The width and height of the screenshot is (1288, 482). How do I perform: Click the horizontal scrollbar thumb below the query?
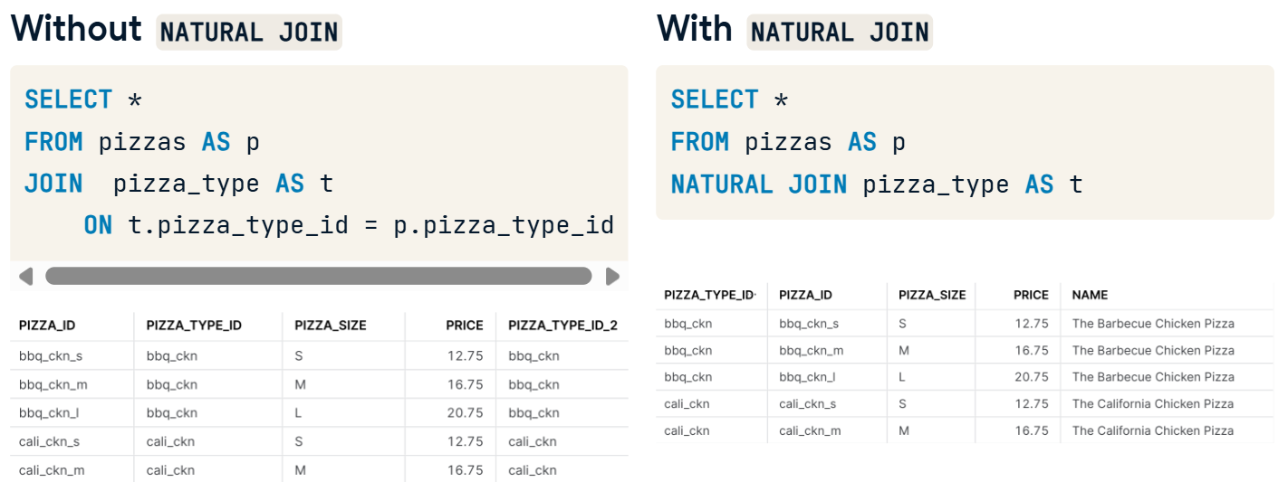[x=318, y=276]
